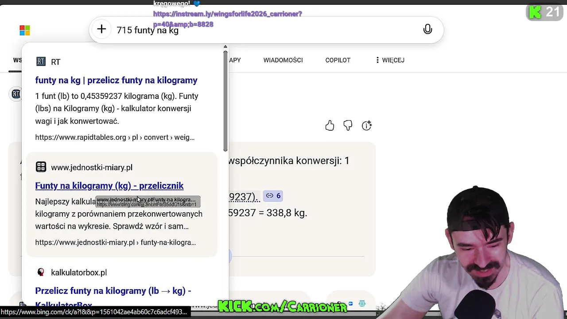Click the jednostki-miary.pl favicon icon
Viewport: 567px width, 319px height.
41,167
